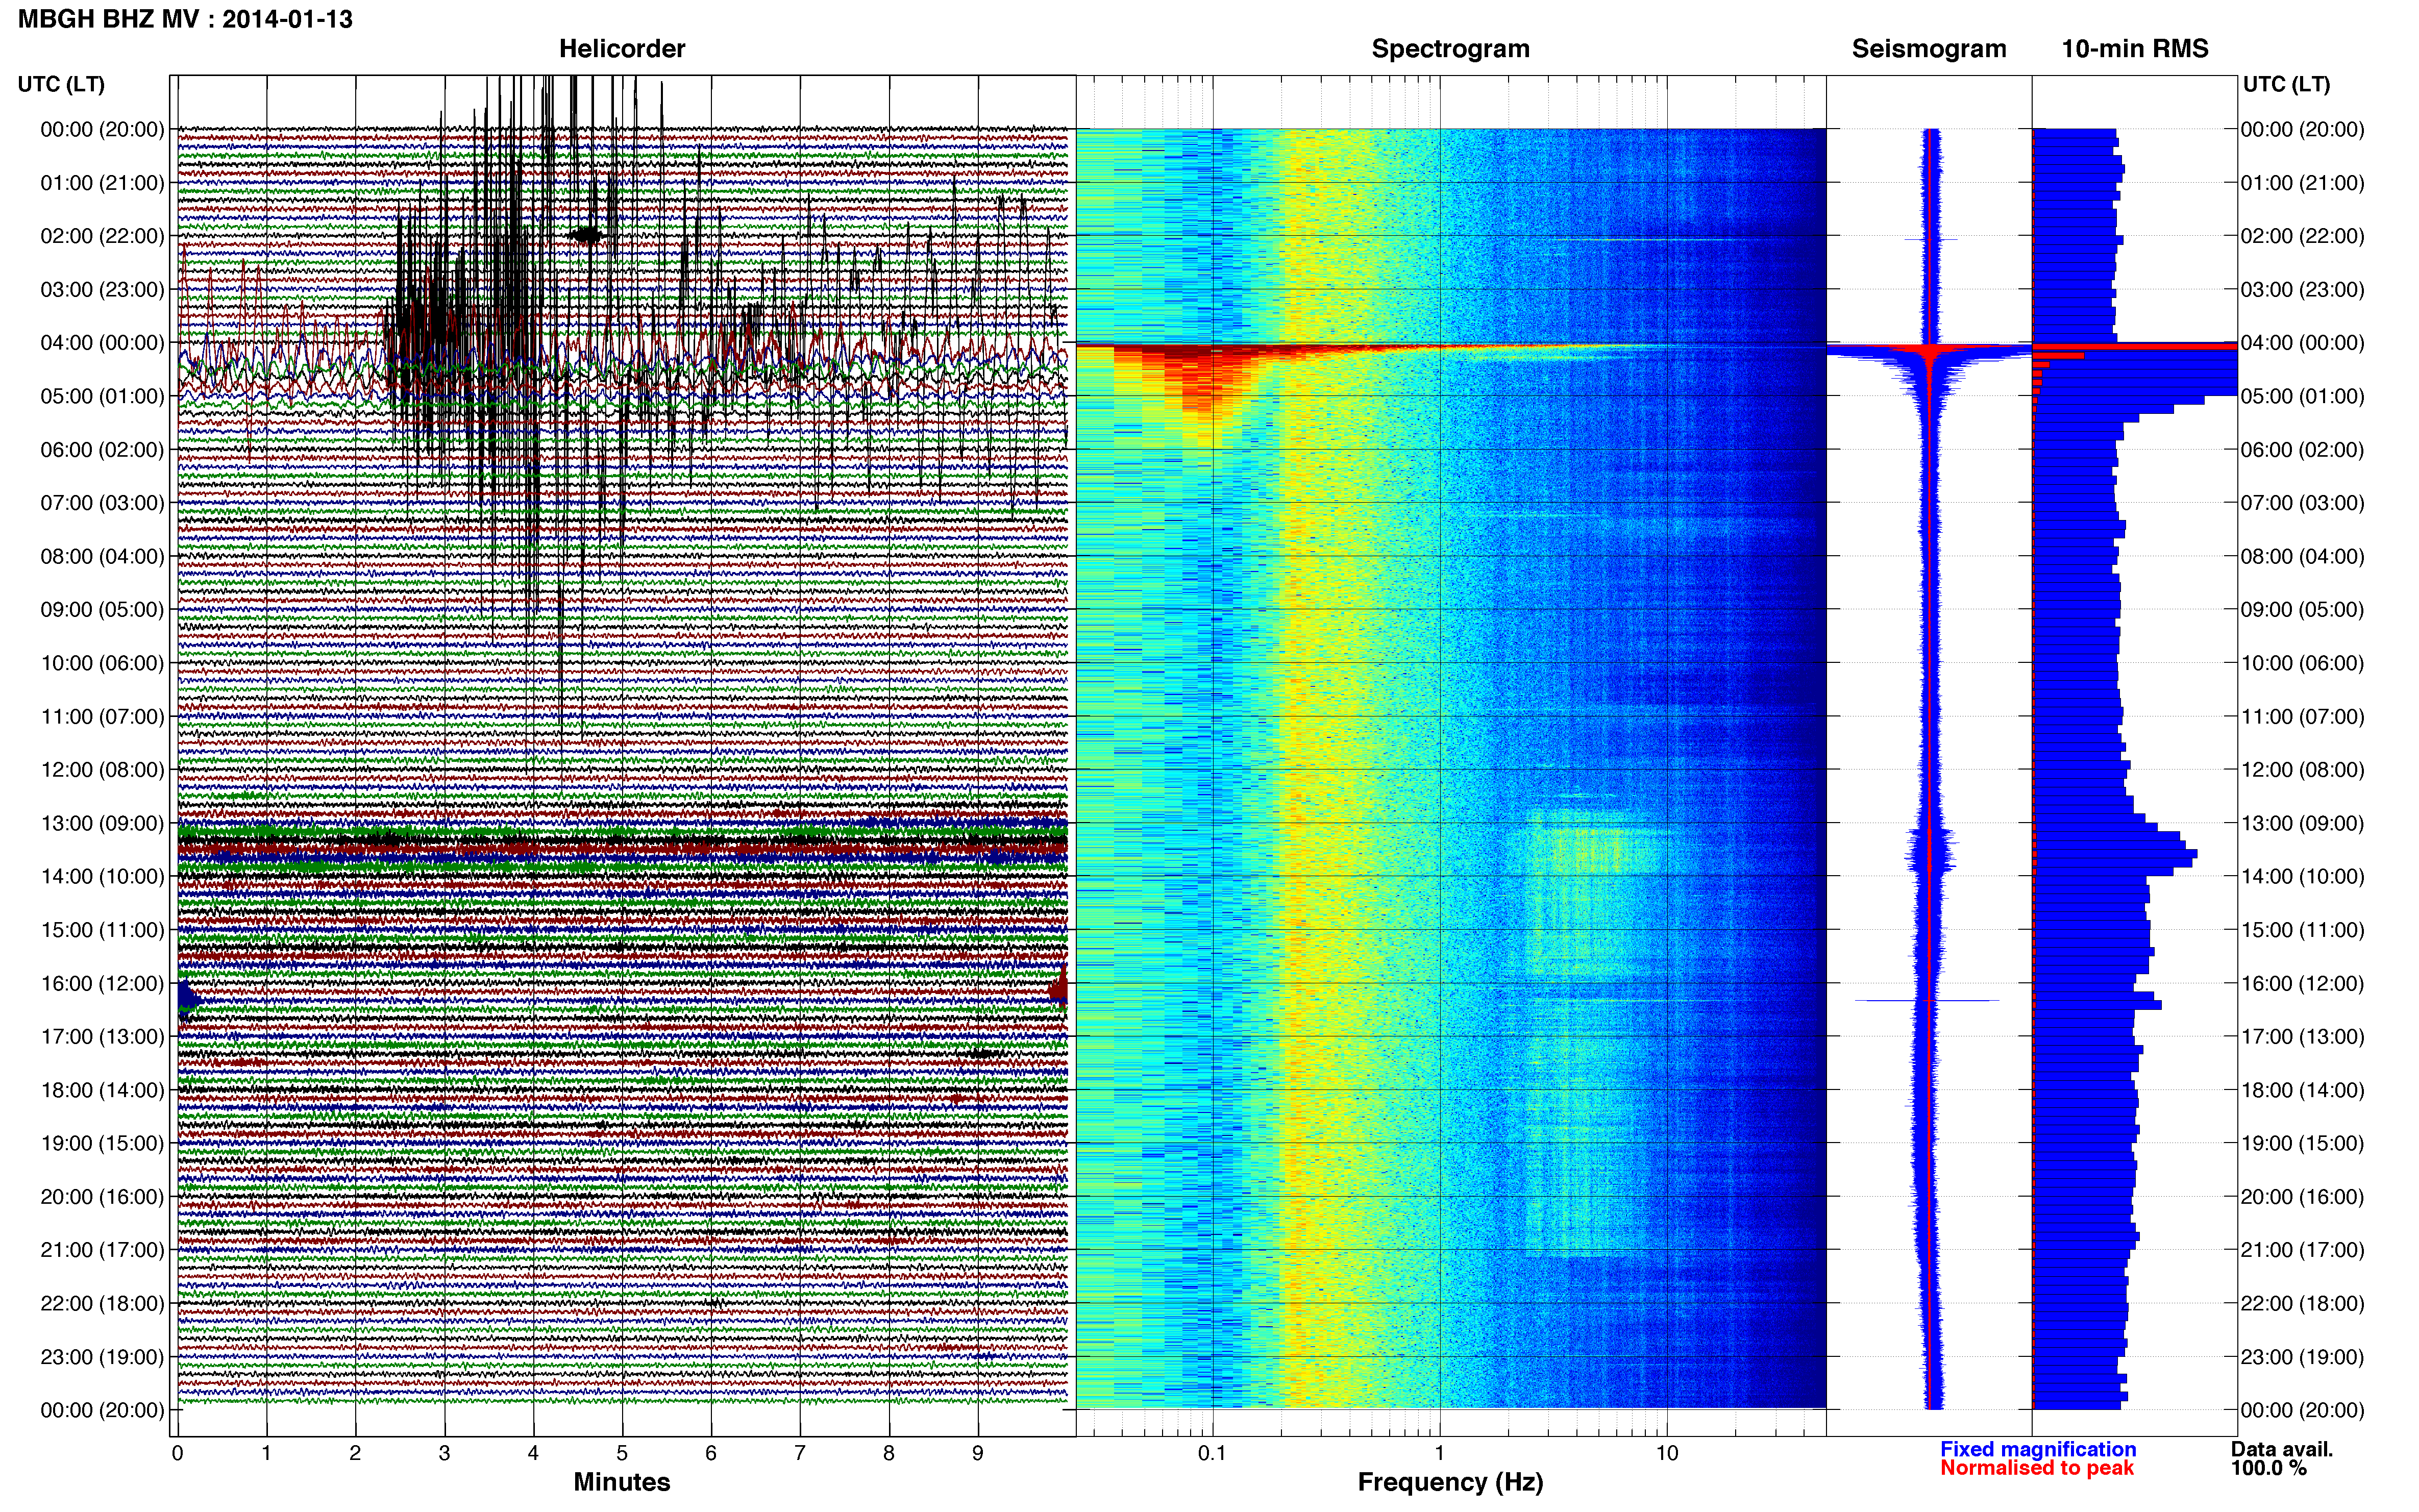This screenshot has width=2419, height=1512.
Task: Click the right '23:00 (19:00)' time label
Action: (x=2303, y=1357)
